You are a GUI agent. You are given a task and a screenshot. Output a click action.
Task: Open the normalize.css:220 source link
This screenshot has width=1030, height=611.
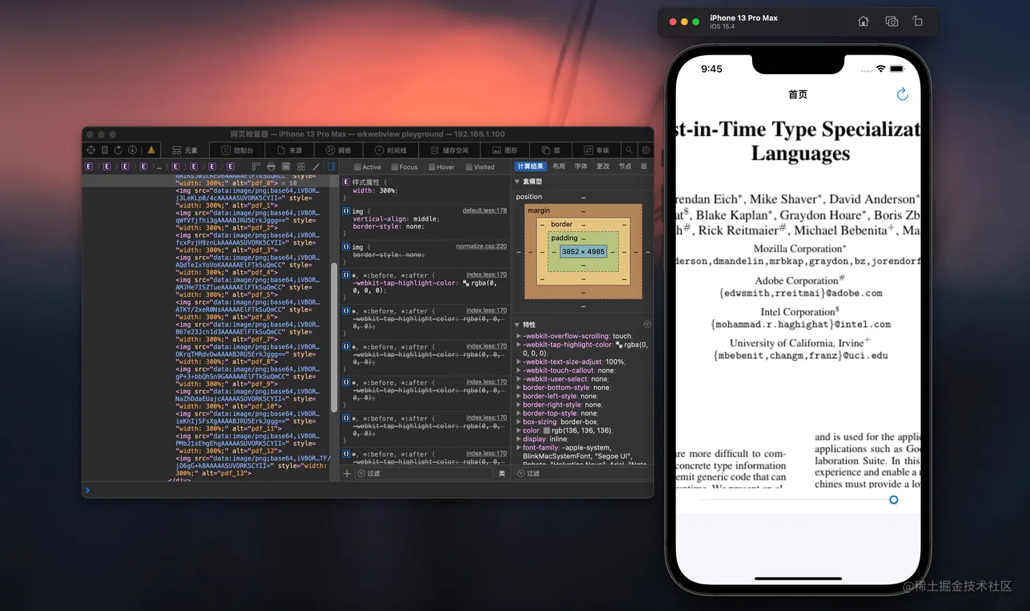(x=481, y=246)
